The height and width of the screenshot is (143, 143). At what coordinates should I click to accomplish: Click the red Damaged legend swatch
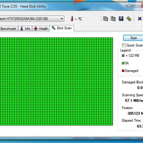(x=123, y=71)
